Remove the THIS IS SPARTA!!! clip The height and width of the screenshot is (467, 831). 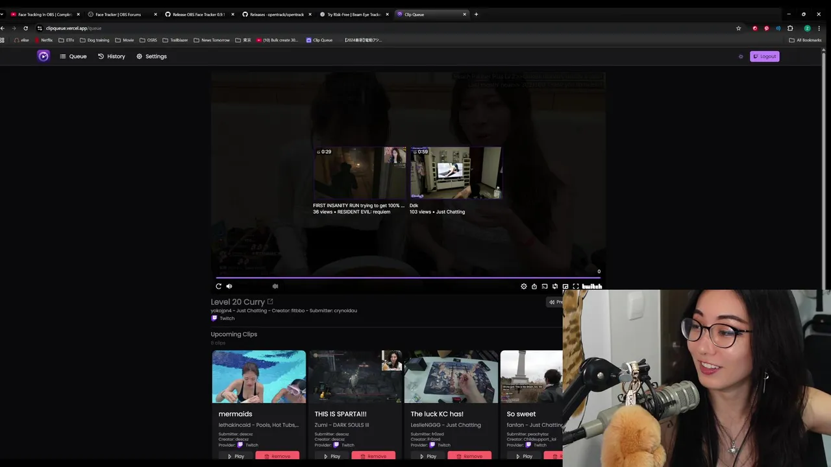click(x=373, y=456)
